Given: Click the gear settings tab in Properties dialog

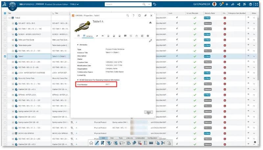Looking at the screenshot, I should (x=148, y=35).
